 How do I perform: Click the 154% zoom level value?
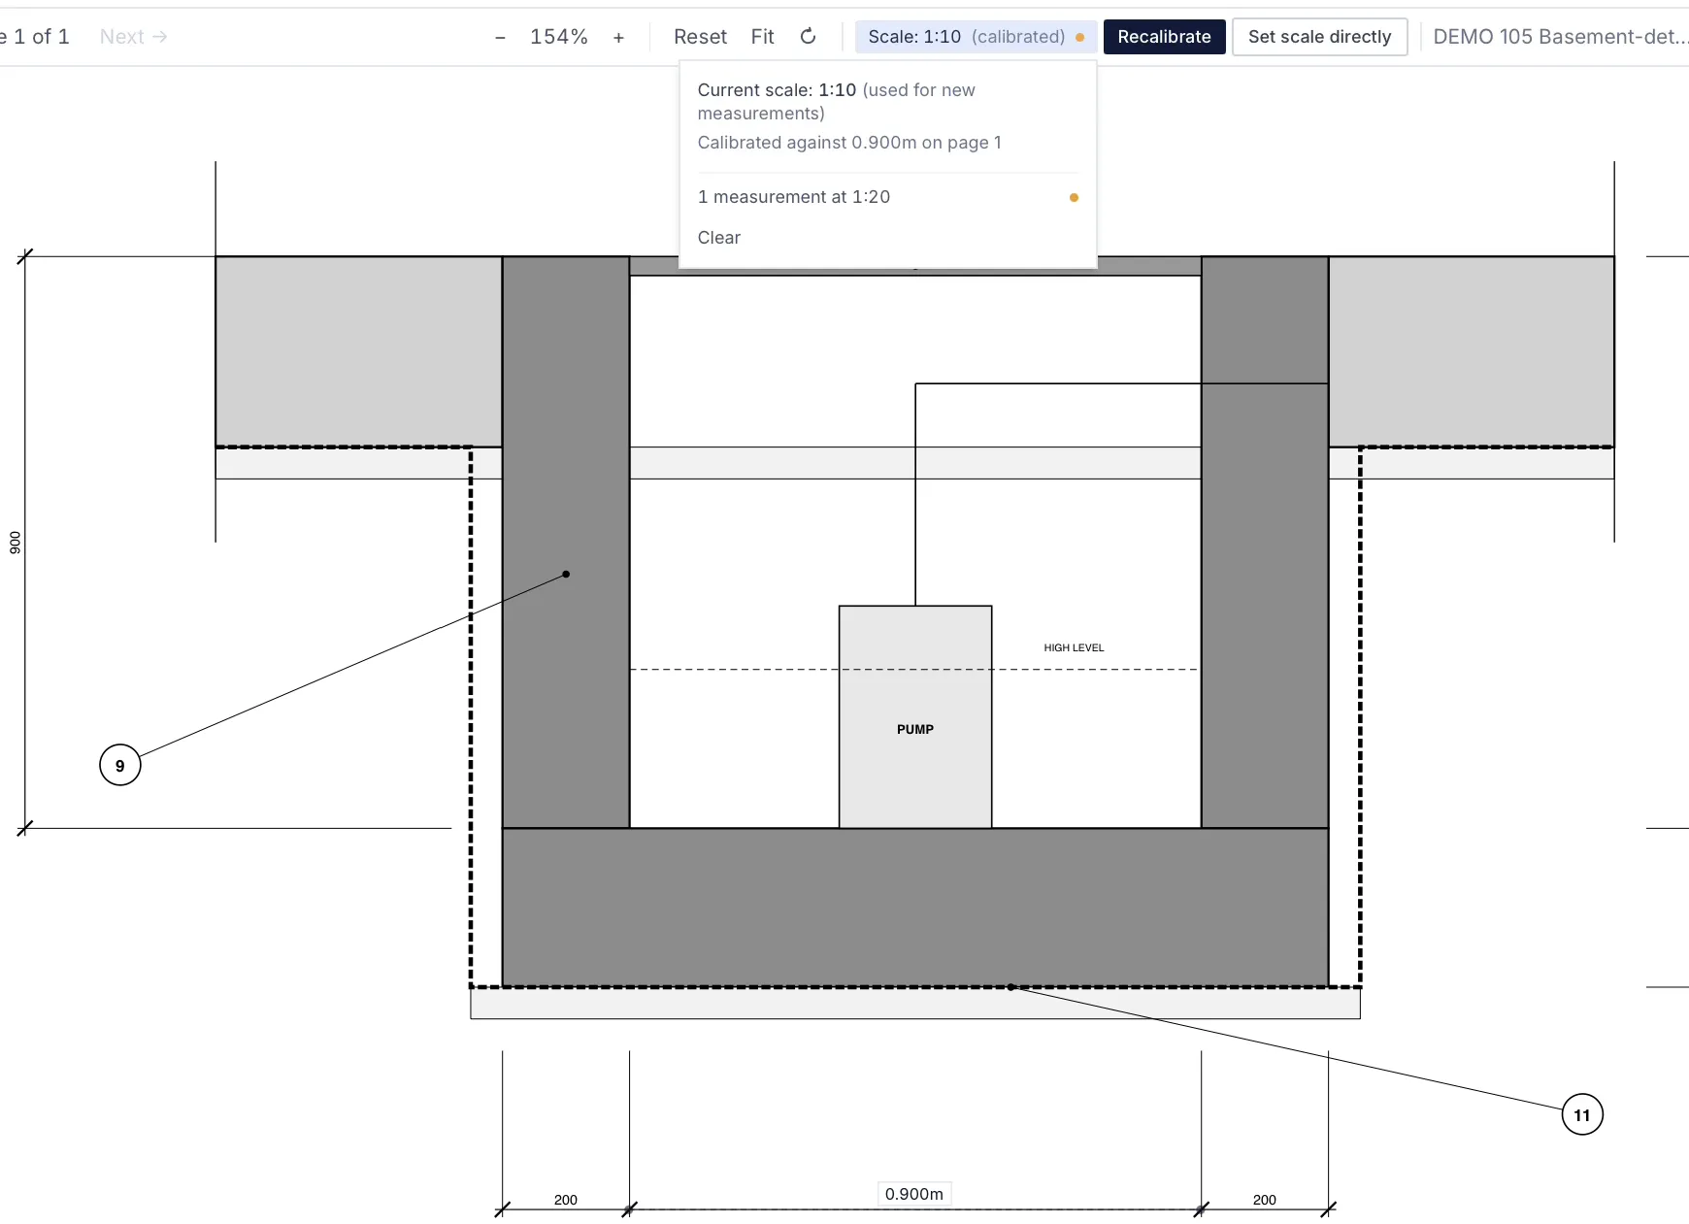559,37
